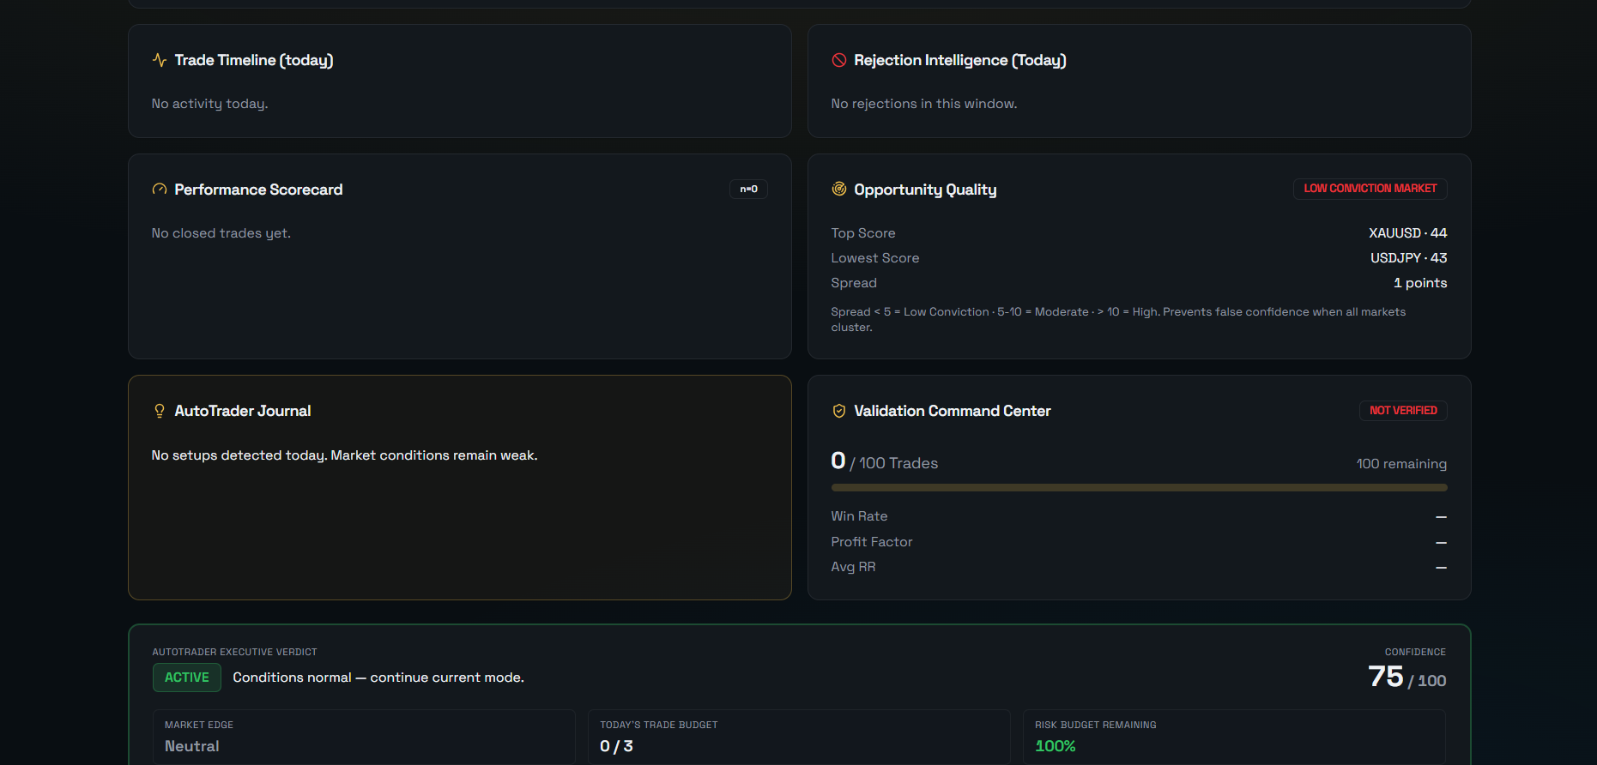Open the AutoTrader Journal heading
This screenshot has height=765, width=1597.
(x=243, y=411)
